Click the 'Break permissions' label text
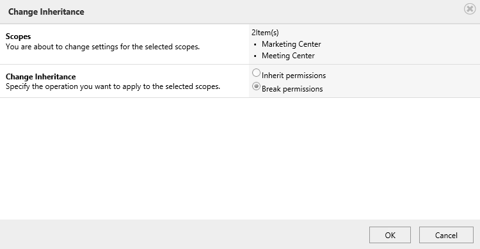This screenshot has width=480, height=249. coord(292,89)
